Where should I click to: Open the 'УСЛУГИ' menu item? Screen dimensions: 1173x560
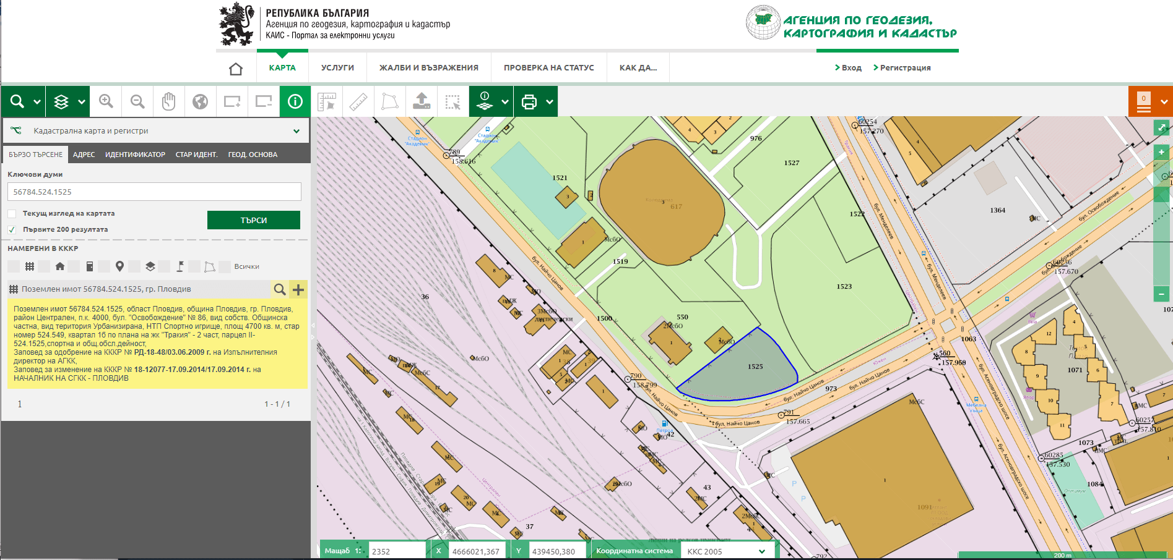337,68
